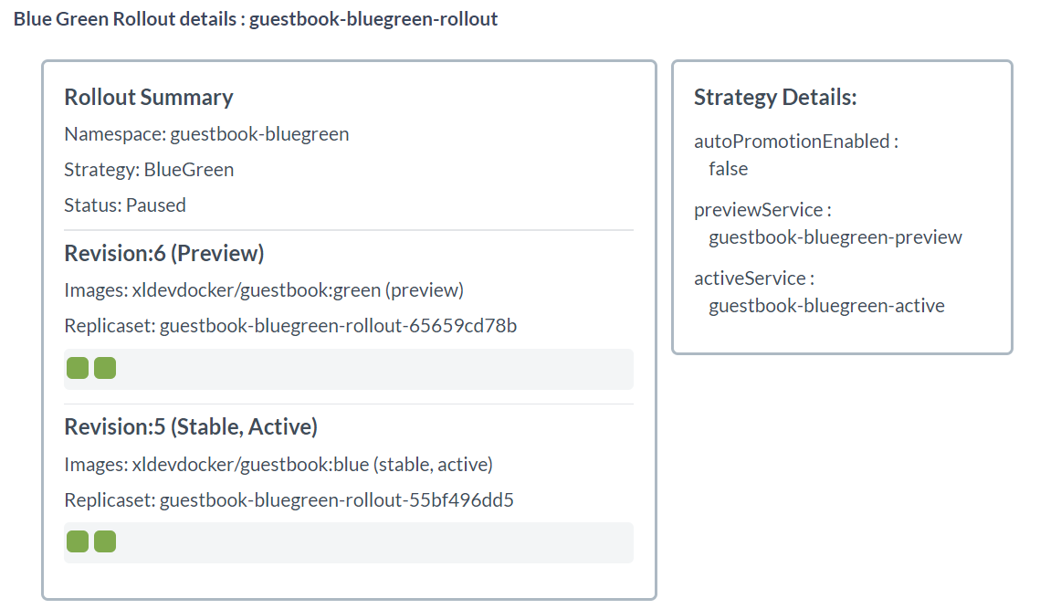
Task: Select first green pod in Revision 5
Action: (x=78, y=541)
